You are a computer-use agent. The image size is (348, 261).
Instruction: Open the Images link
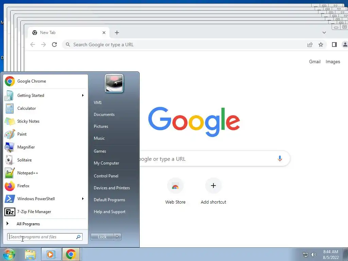(x=333, y=62)
